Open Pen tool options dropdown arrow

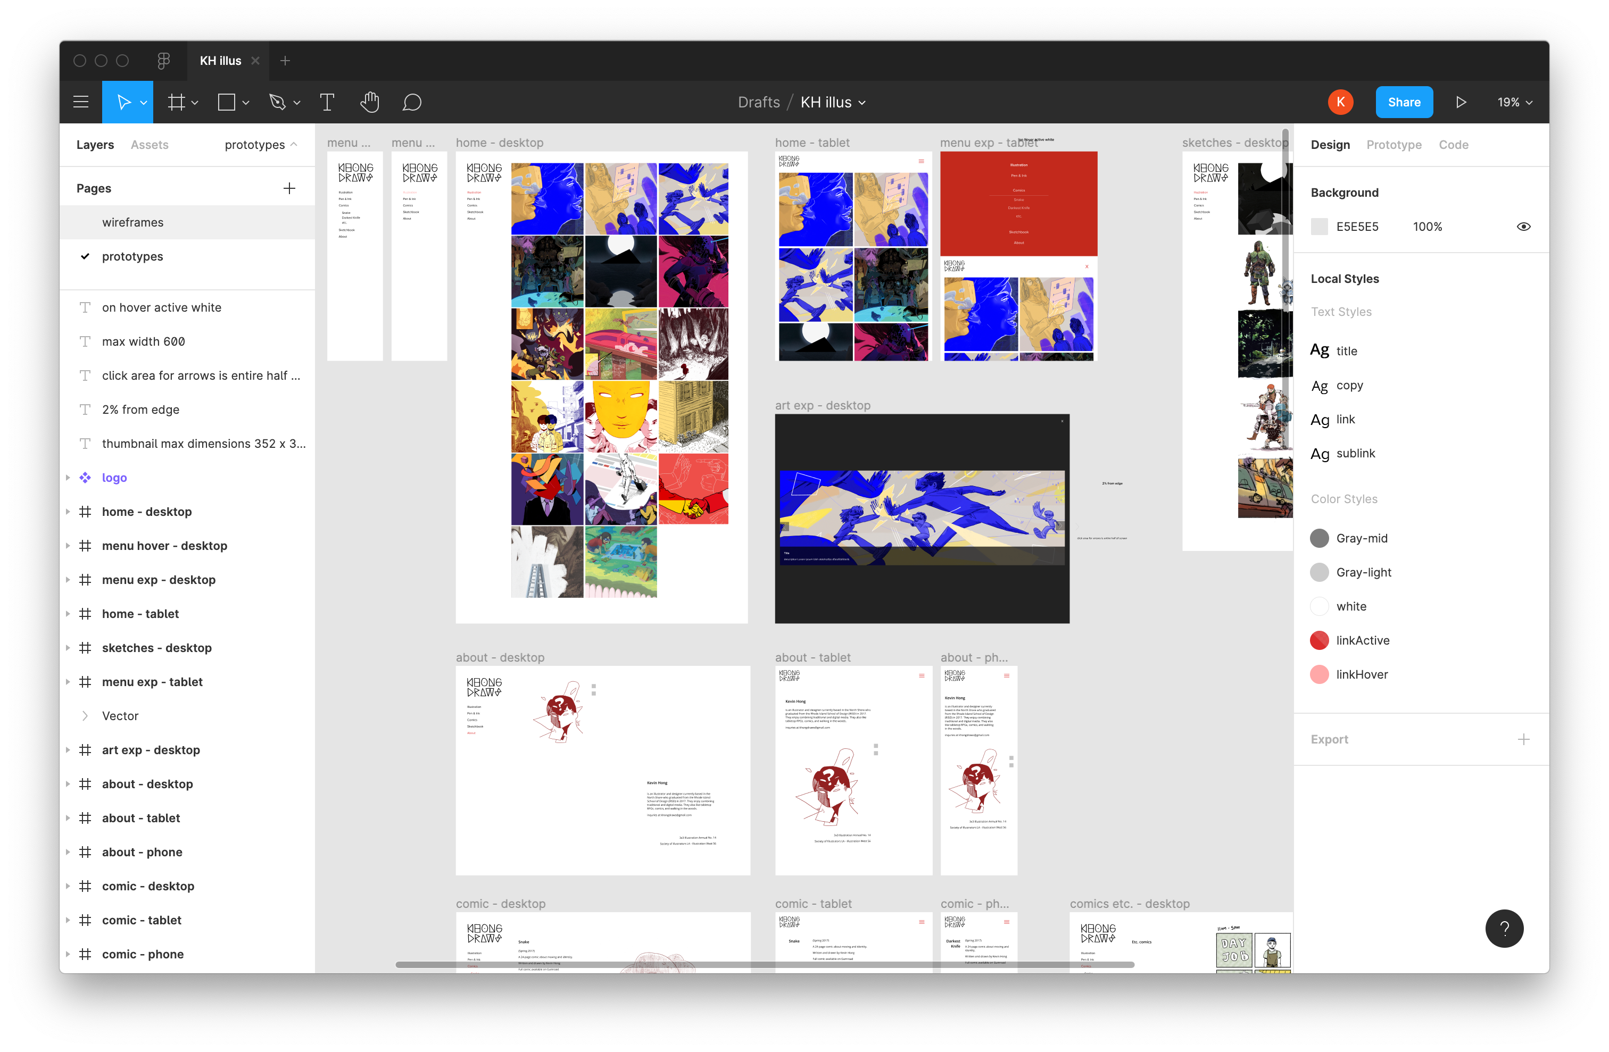[297, 103]
